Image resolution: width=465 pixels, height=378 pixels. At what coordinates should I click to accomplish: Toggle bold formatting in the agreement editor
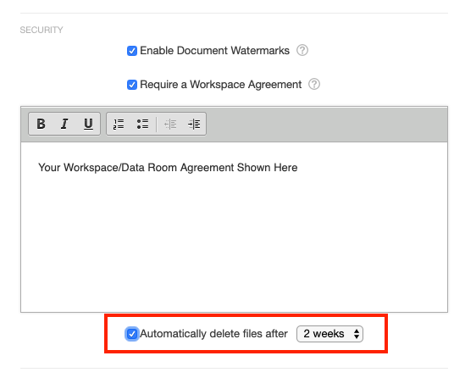click(x=41, y=124)
